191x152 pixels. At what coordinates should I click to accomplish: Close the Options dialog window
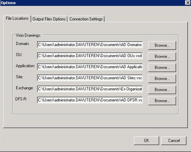(188, 2)
